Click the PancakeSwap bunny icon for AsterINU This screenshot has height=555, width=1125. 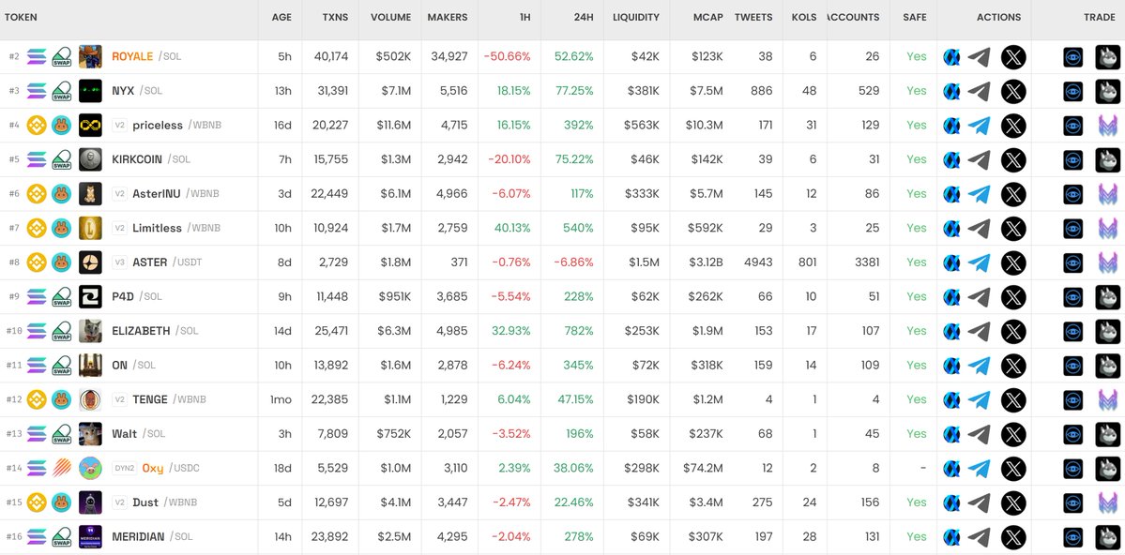point(62,194)
